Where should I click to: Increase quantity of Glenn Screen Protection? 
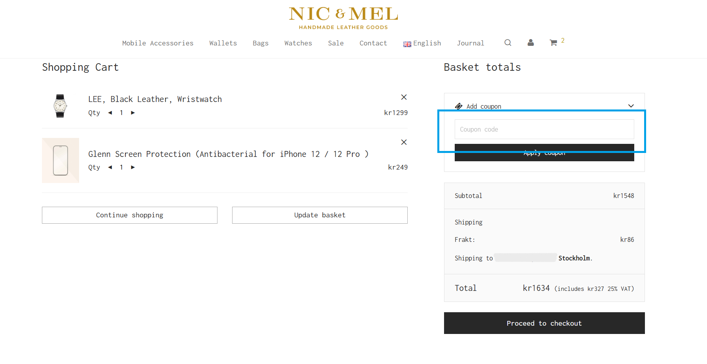133,167
